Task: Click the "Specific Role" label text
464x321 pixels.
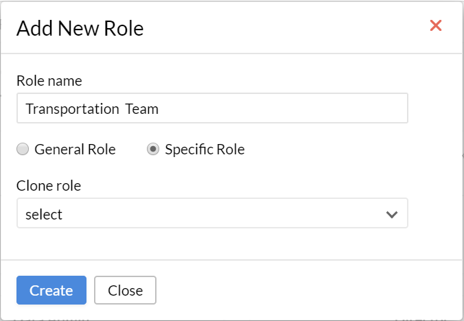Action: pos(205,150)
